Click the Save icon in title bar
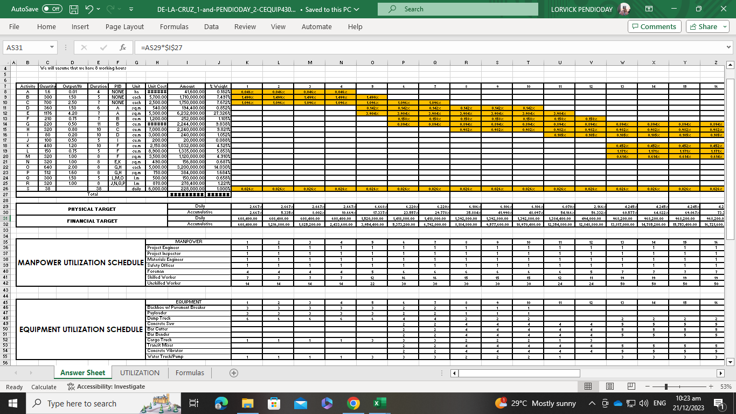736x414 pixels. (x=74, y=9)
